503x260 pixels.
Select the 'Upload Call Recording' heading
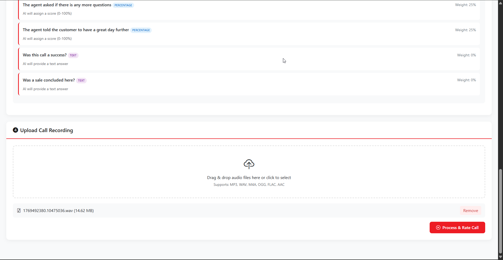tap(47, 130)
